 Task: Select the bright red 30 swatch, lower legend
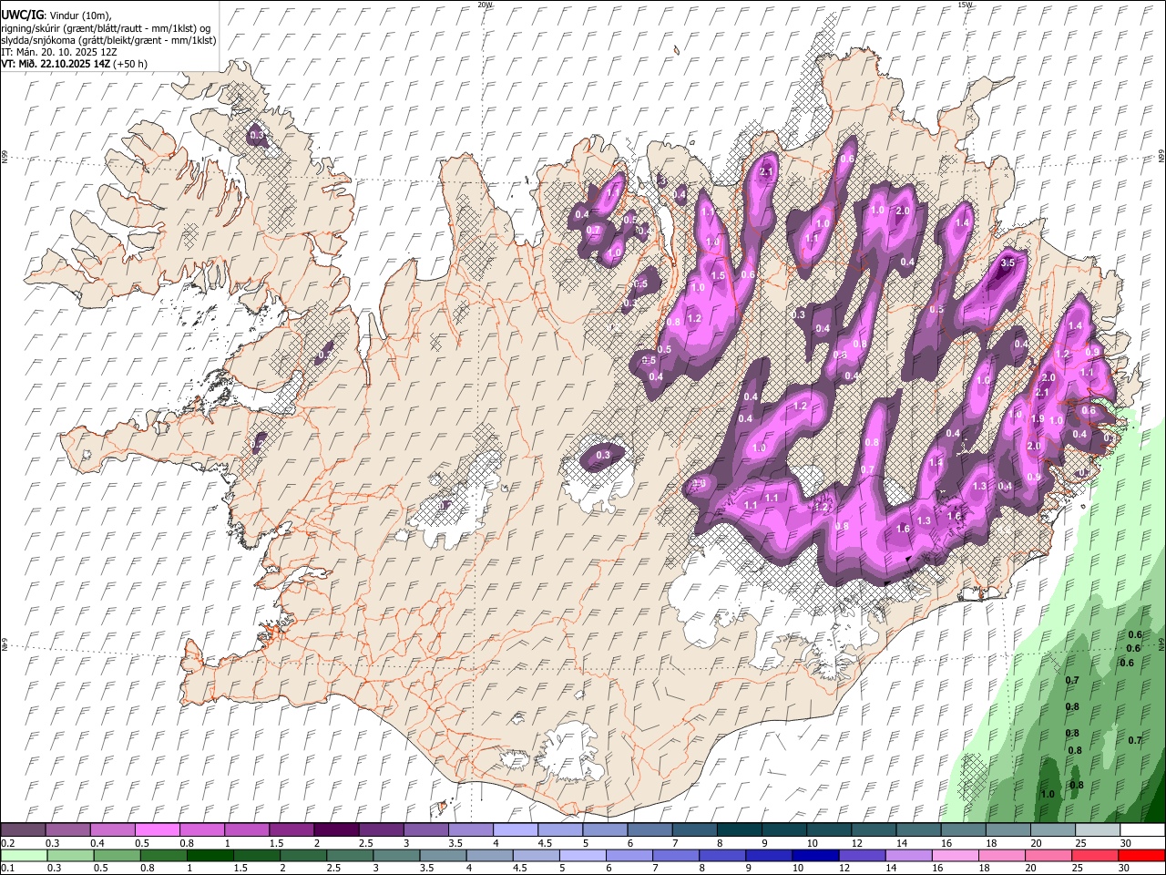1142,855
